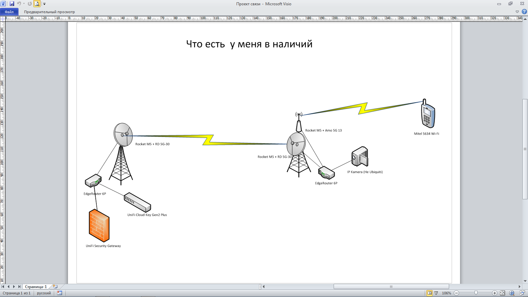Click the Undo arrow in quick access toolbar
528x297 pixels.
tap(19, 4)
